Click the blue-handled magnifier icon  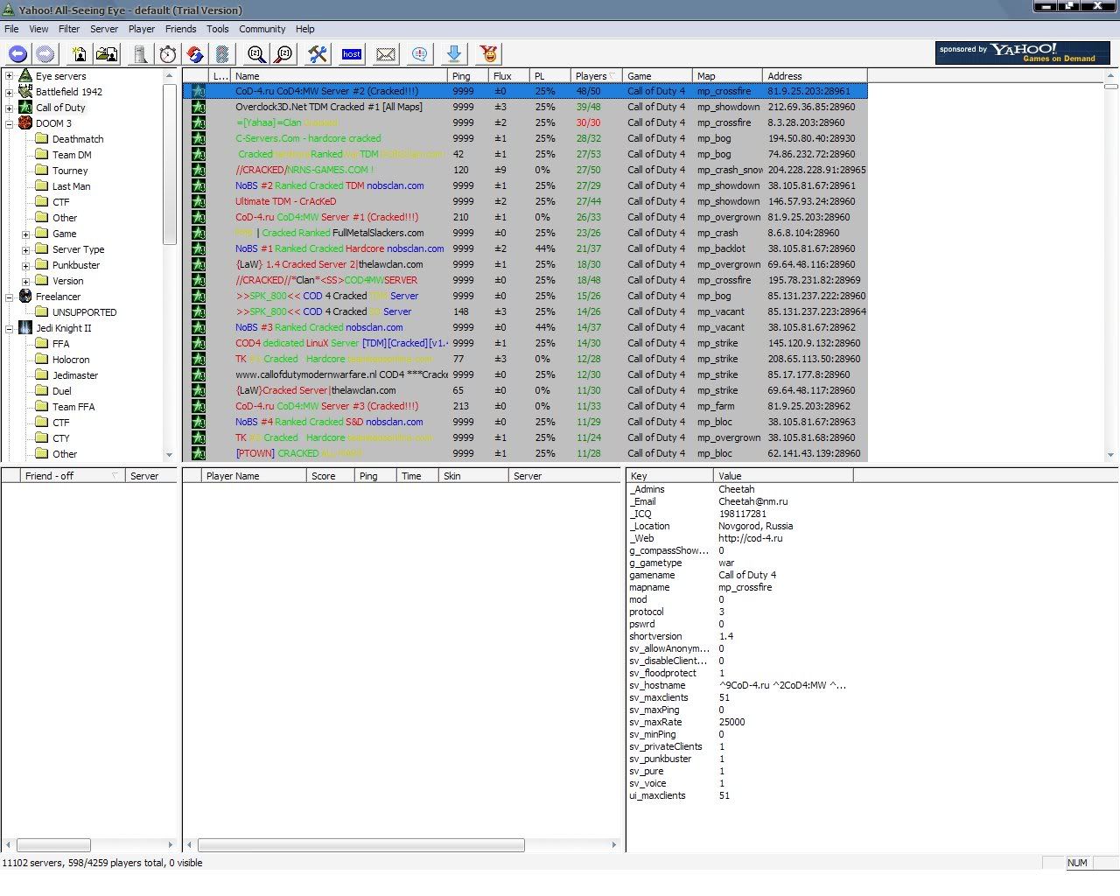tap(256, 54)
